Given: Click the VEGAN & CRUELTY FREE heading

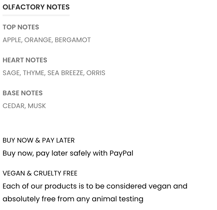Looking at the screenshot, I should (40, 173).
